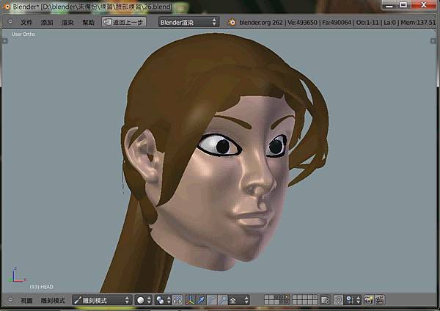Open the Blender渲染 render engine dropdown
This screenshot has height=311, width=440.
188,22
